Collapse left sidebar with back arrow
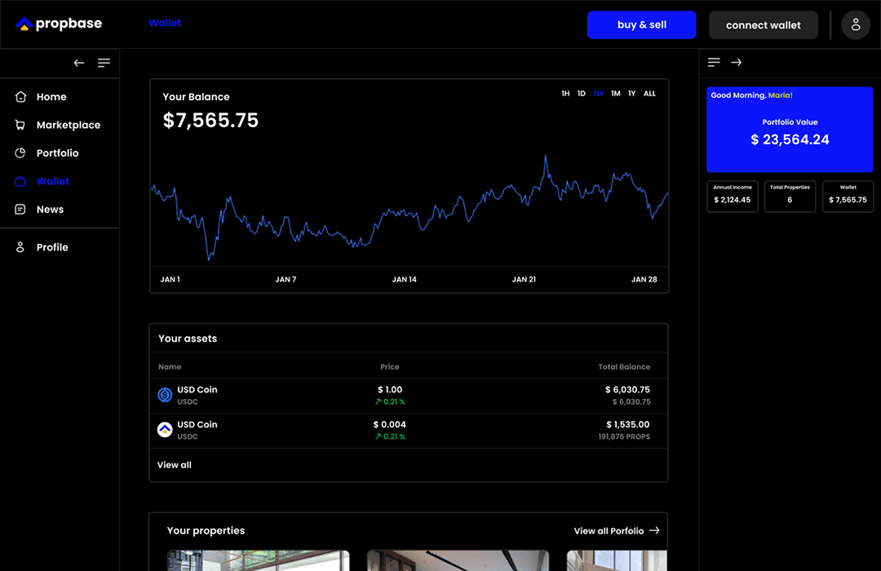Screen dimensions: 881x571 click(79, 63)
